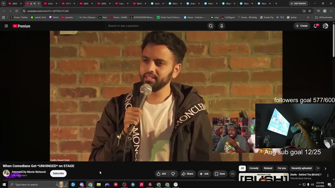Click the Windows taskbar search box
This screenshot has height=188, width=335.
[x=38, y=185]
